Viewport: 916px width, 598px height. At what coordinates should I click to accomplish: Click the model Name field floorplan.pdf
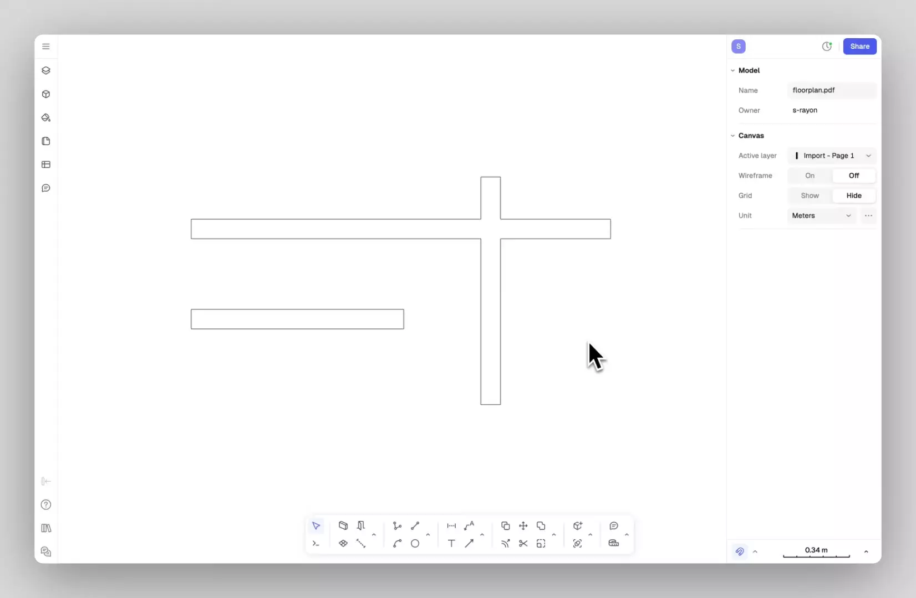coord(831,90)
